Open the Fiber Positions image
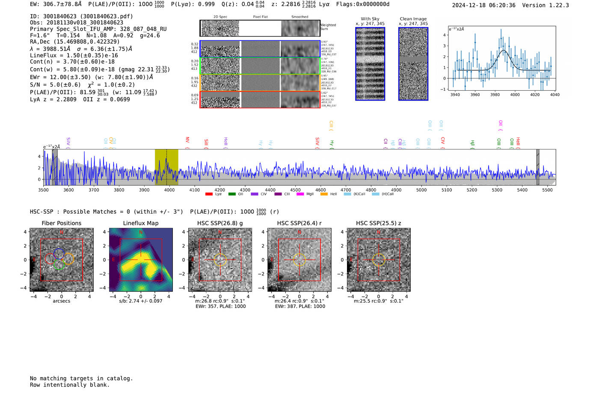 click(62, 260)
